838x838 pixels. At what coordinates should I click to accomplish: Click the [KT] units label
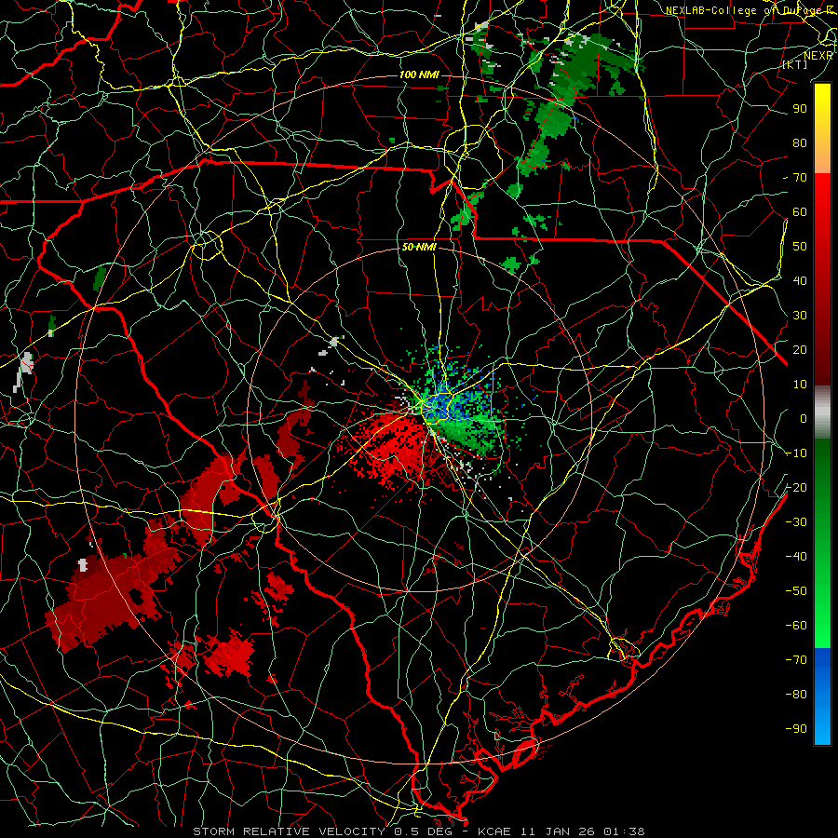795,65
